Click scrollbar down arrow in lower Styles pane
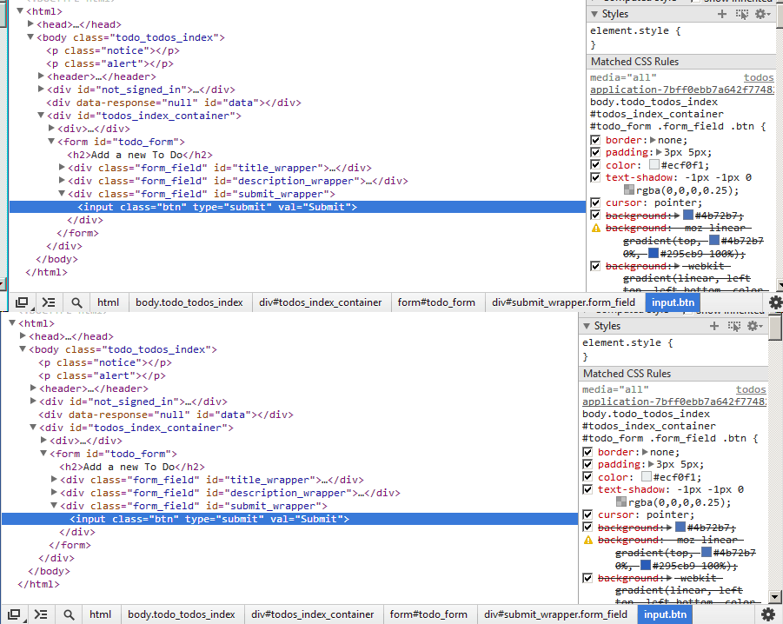The width and height of the screenshot is (783, 624). click(x=774, y=596)
